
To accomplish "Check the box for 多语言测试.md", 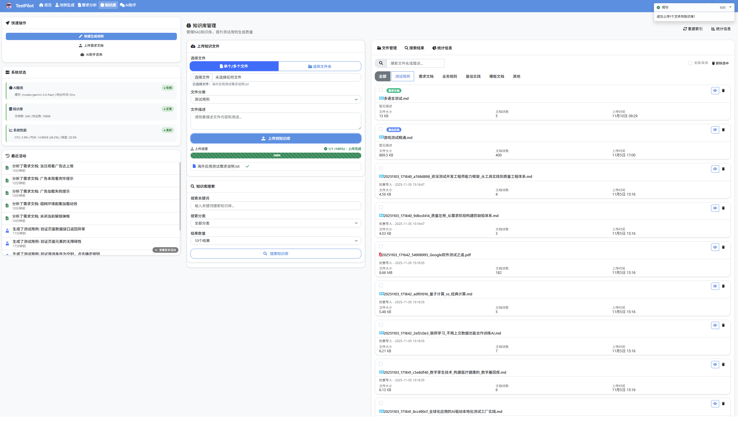I will coord(381,90).
